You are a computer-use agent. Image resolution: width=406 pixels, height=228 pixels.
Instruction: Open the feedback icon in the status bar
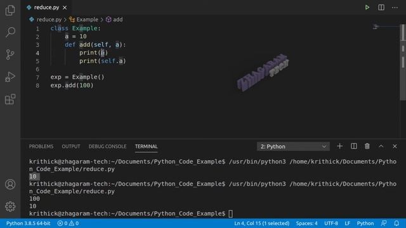(384, 223)
